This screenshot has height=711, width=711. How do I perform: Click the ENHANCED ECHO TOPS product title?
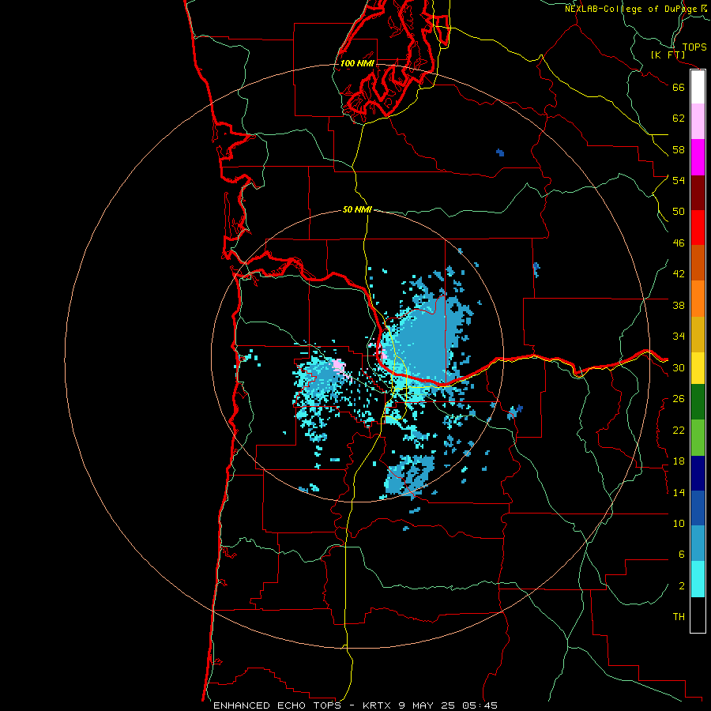click(277, 705)
